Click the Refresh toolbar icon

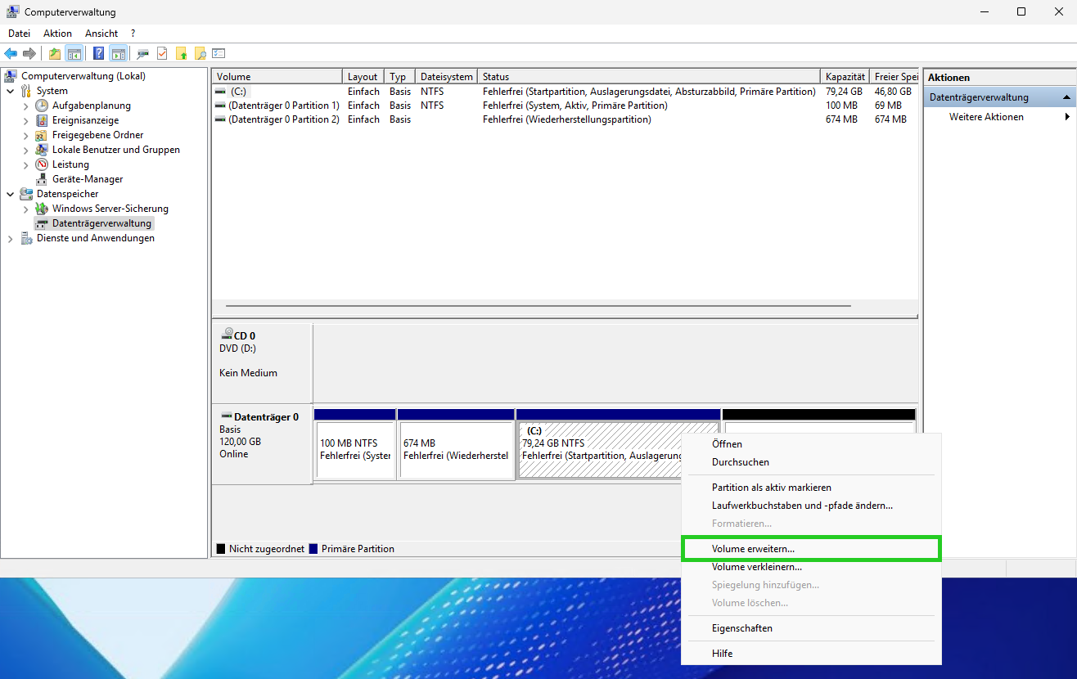pos(161,52)
